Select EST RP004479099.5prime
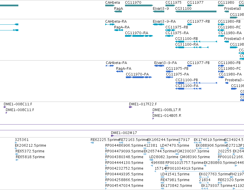244x190 pixels. (x=106, y=154)
